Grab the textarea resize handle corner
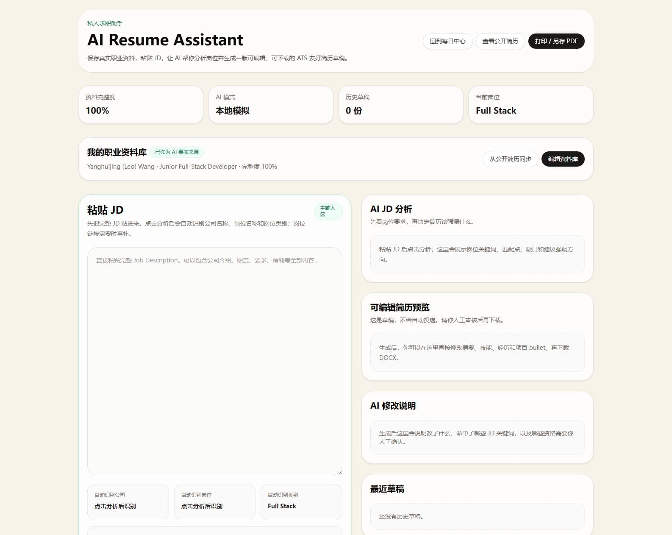Image resolution: width=672 pixels, height=535 pixels. point(339,472)
